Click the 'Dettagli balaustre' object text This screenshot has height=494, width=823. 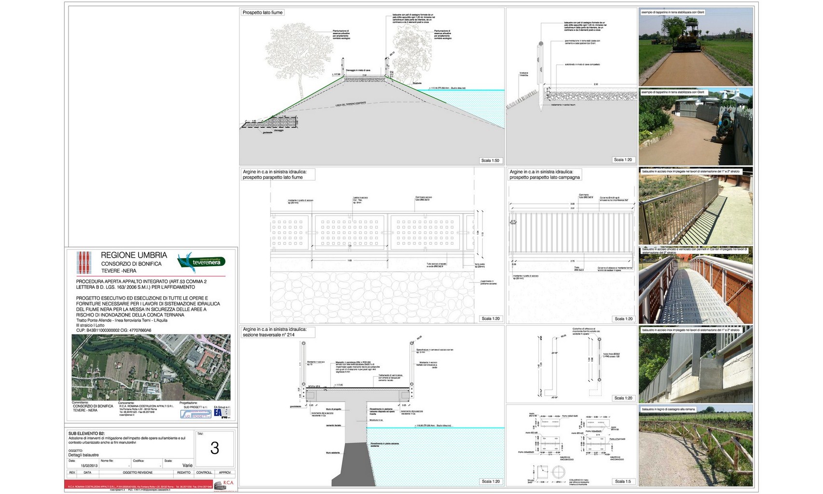(83, 455)
